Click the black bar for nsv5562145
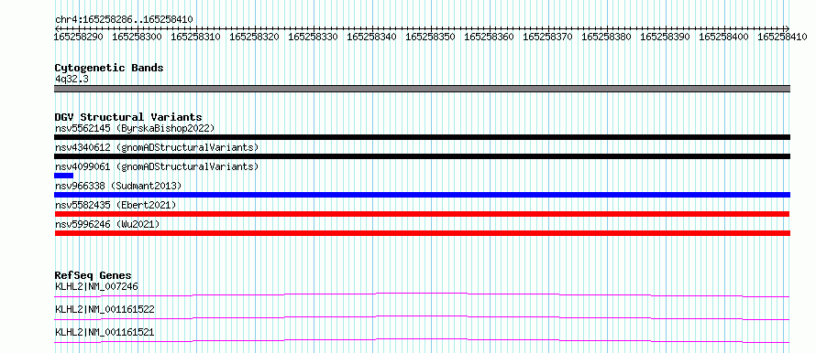This screenshot has height=353, width=816. [x=422, y=137]
